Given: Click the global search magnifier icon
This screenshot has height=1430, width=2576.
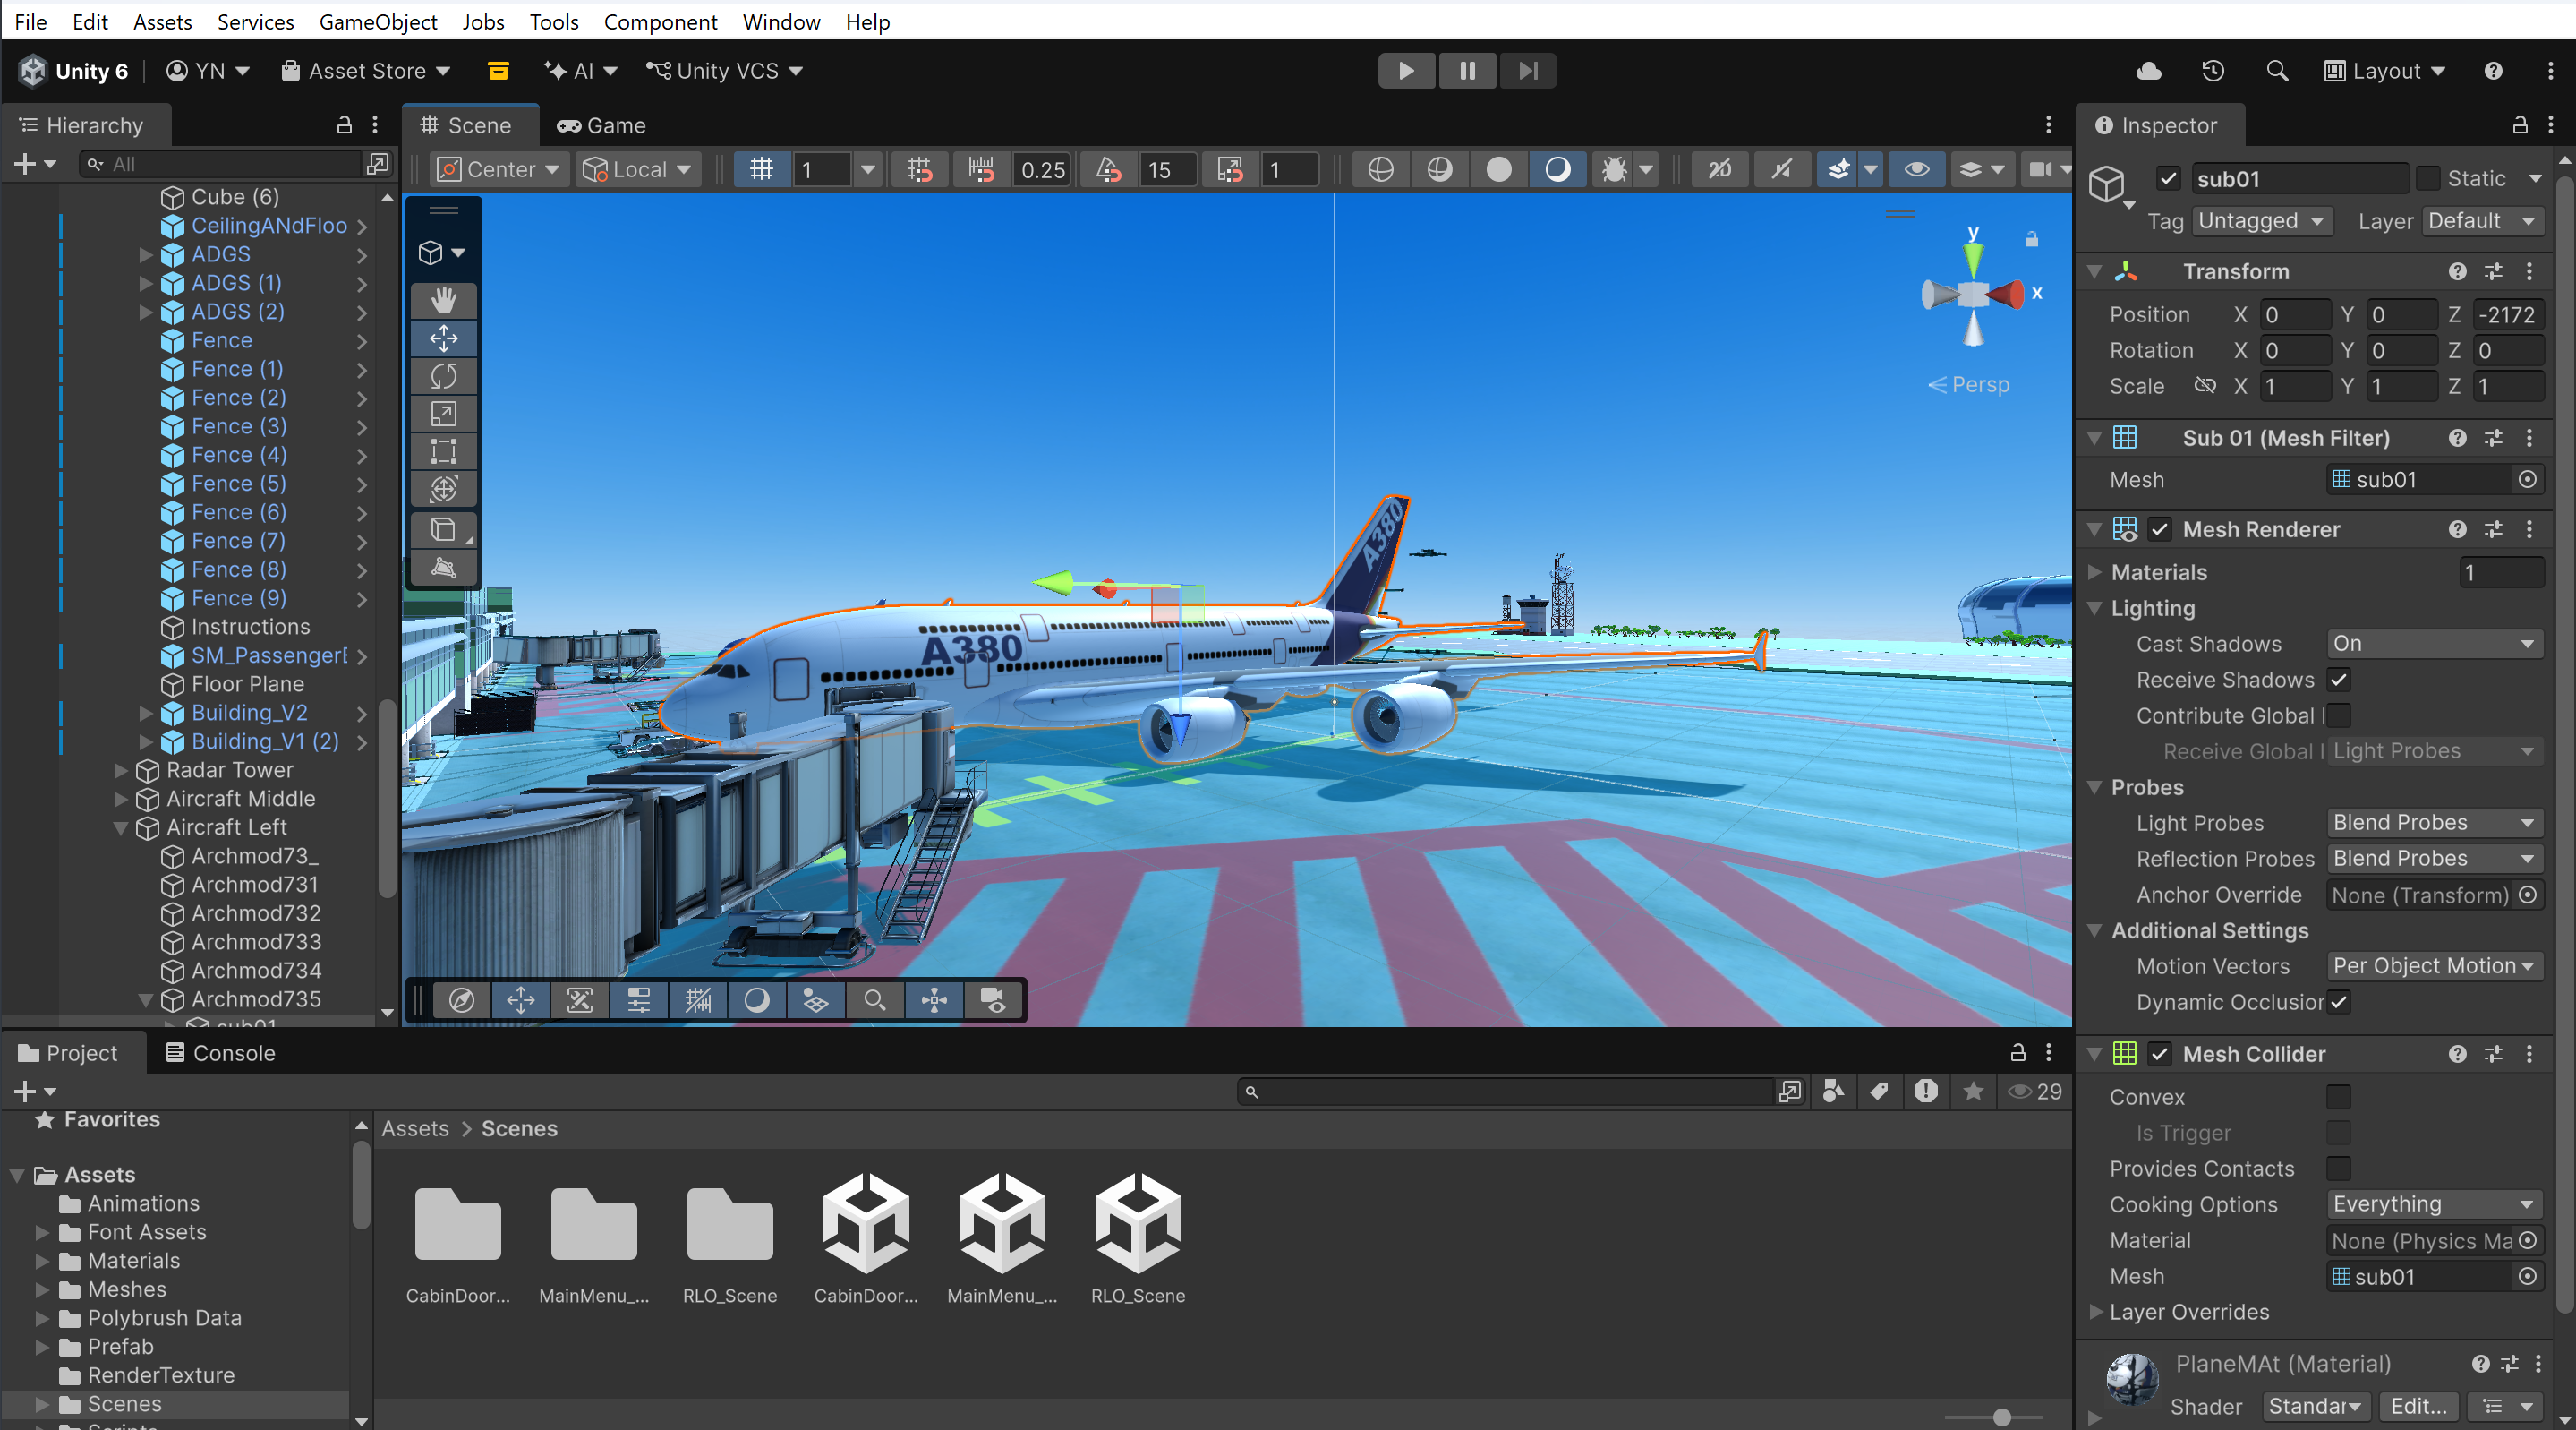Looking at the screenshot, I should (2277, 71).
